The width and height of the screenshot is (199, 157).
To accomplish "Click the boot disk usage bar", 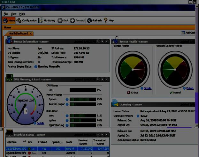I will (x=83, y=116).
